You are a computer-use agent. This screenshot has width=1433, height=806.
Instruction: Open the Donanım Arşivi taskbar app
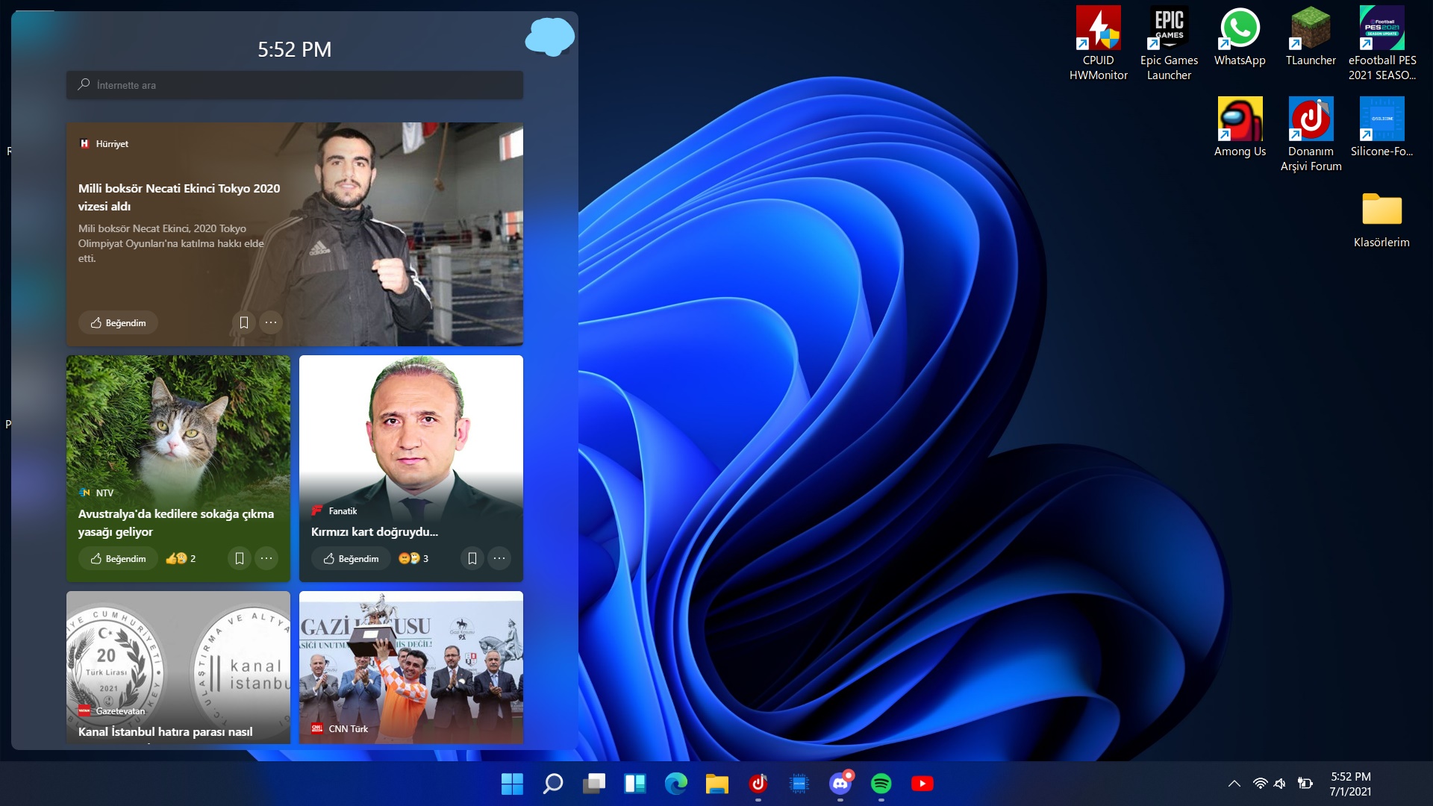(x=758, y=784)
